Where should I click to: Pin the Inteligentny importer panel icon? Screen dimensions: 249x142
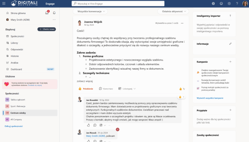pos(230,16)
